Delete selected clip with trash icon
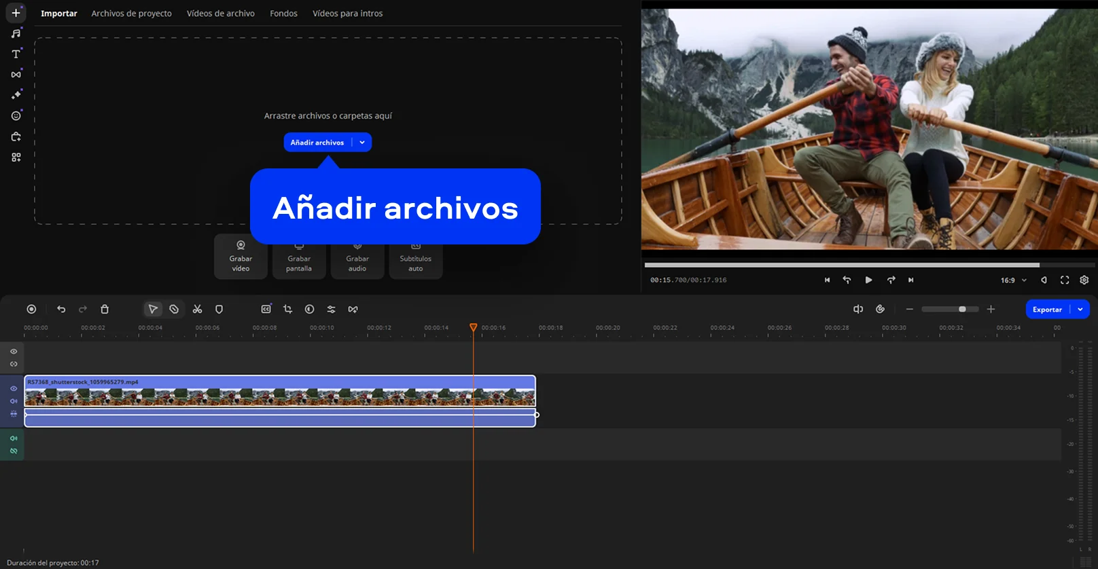 (105, 309)
